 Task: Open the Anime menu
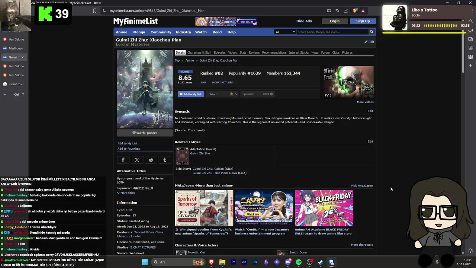tap(122, 32)
